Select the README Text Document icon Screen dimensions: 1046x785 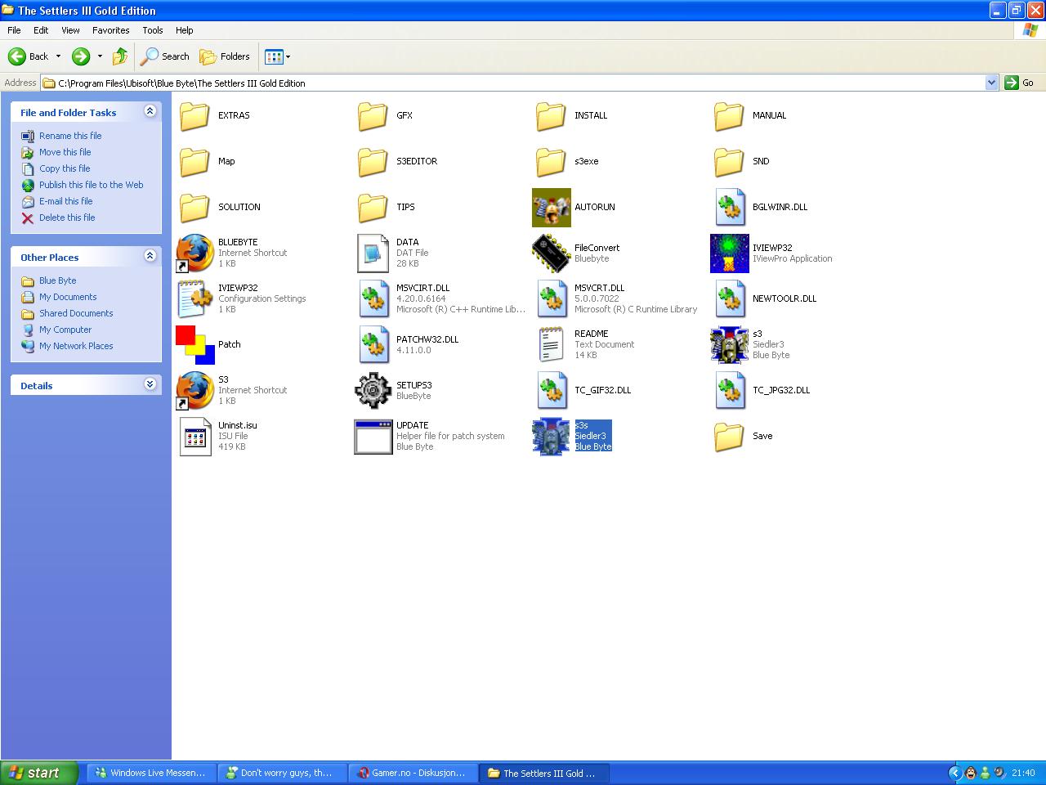(551, 344)
